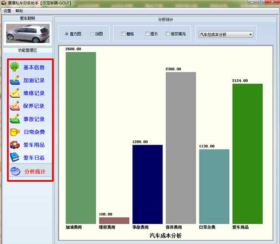This screenshot has height=244, width=280.
Task: Select the 饼图 radio button
Action: 92,34
